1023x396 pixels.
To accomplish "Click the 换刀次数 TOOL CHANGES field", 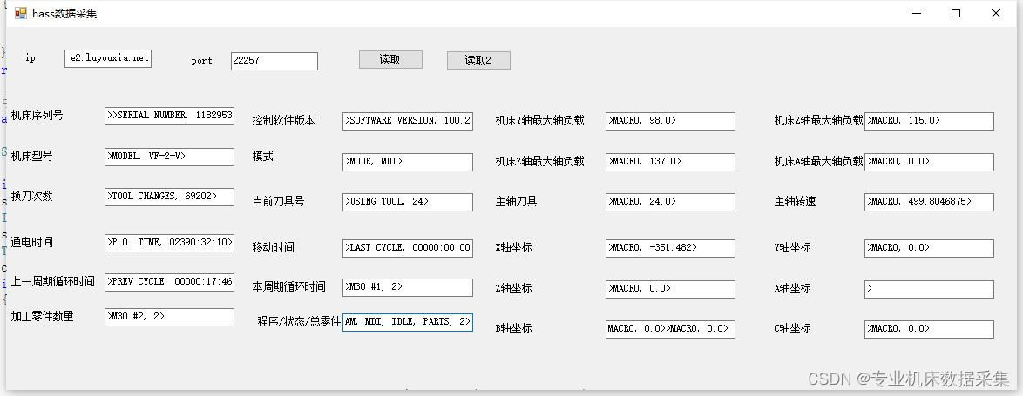I will (x=169, y=197).
